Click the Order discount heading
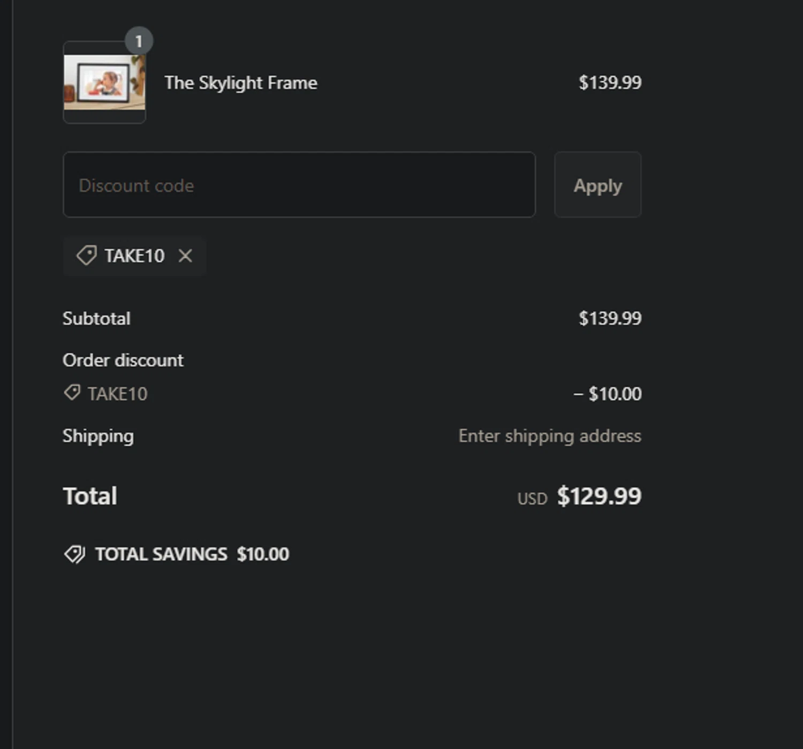This screenshot has width=803, height=749. pyautogui.click(x=123, y=360)
